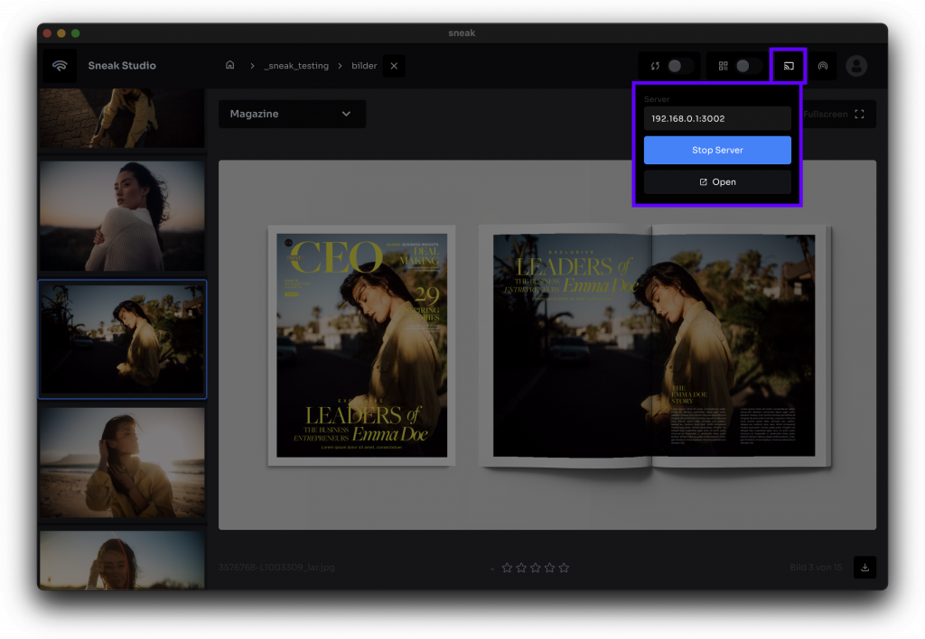The height and width of the screenshot is (639, 925).
Task: Close the bilder folder with X
Action: (394, 66)
